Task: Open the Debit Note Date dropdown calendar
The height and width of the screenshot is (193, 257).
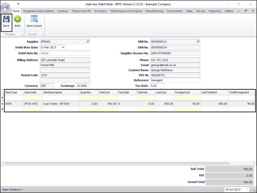Action: click(x=63, y=47)
